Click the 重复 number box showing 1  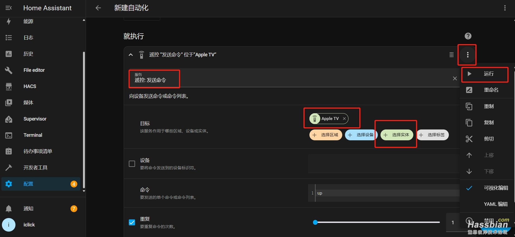pyautogui.click(x=453, y=222)
